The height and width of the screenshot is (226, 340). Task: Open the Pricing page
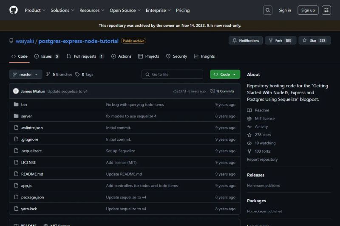[x=183, y=10]
